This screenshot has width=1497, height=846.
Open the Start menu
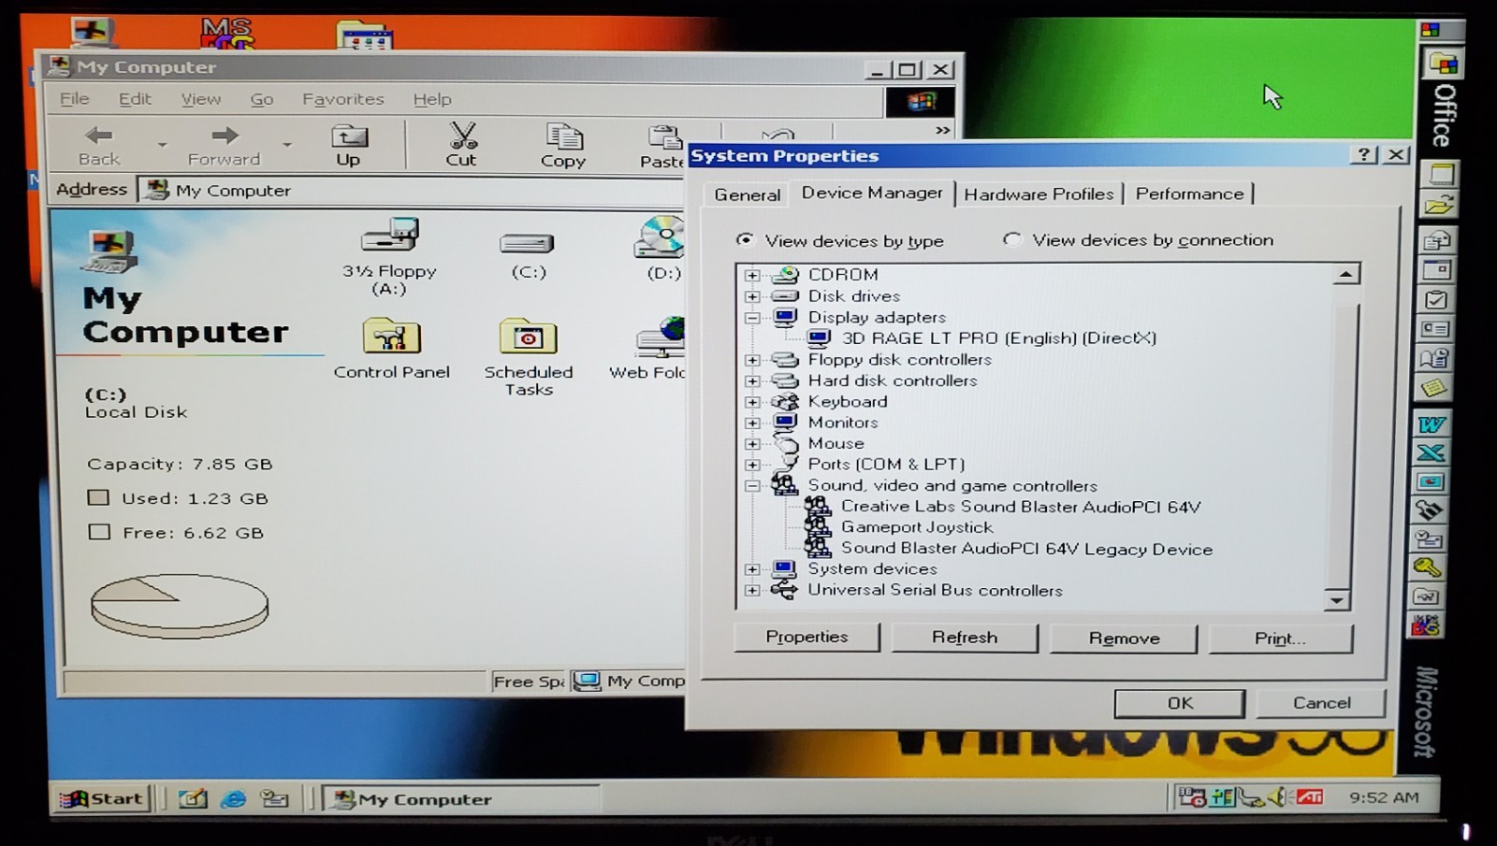(102, 798)
